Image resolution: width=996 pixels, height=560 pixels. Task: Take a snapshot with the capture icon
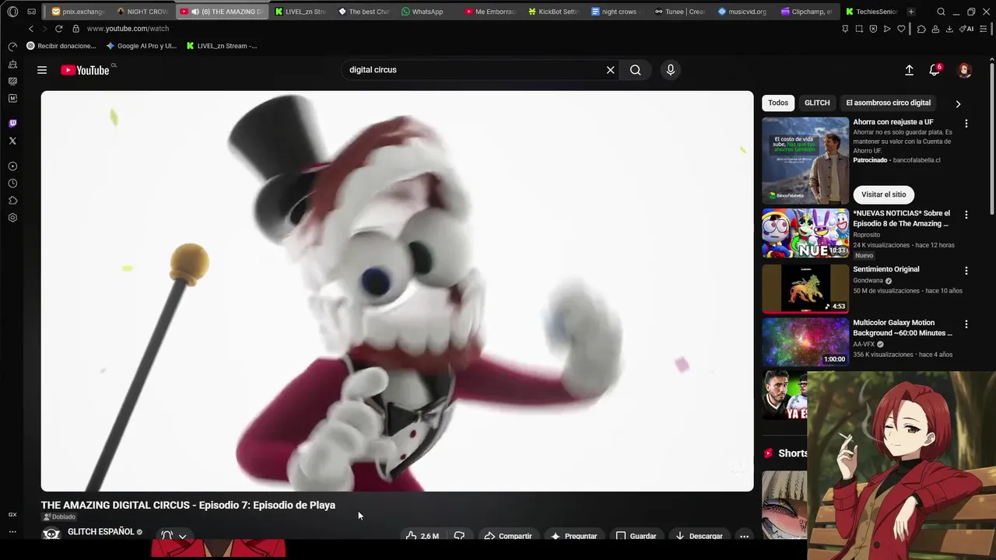[859, 29]
